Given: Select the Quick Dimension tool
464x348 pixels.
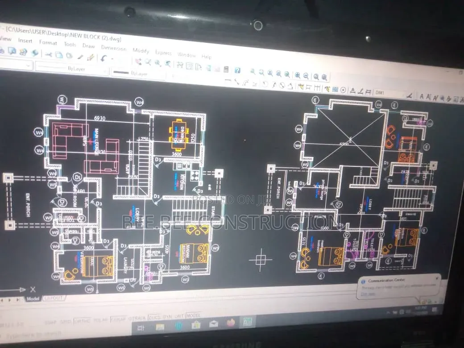Looking at the screenshot, I should 301,87.
